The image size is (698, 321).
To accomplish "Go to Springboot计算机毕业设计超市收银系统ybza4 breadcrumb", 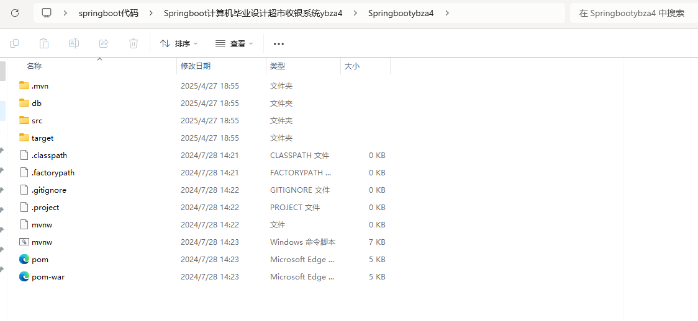I will coord(253,13).
